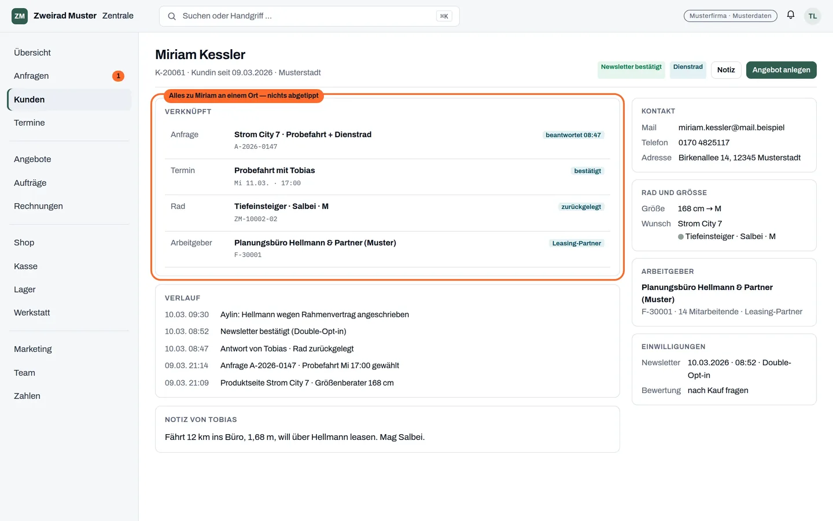Go to Aufträge section
833x521 pixels.
[x=69, y=183]
